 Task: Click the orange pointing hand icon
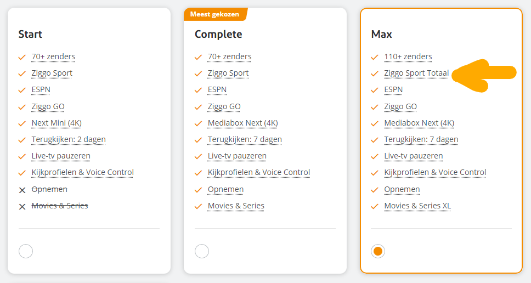tap(484, 76)
